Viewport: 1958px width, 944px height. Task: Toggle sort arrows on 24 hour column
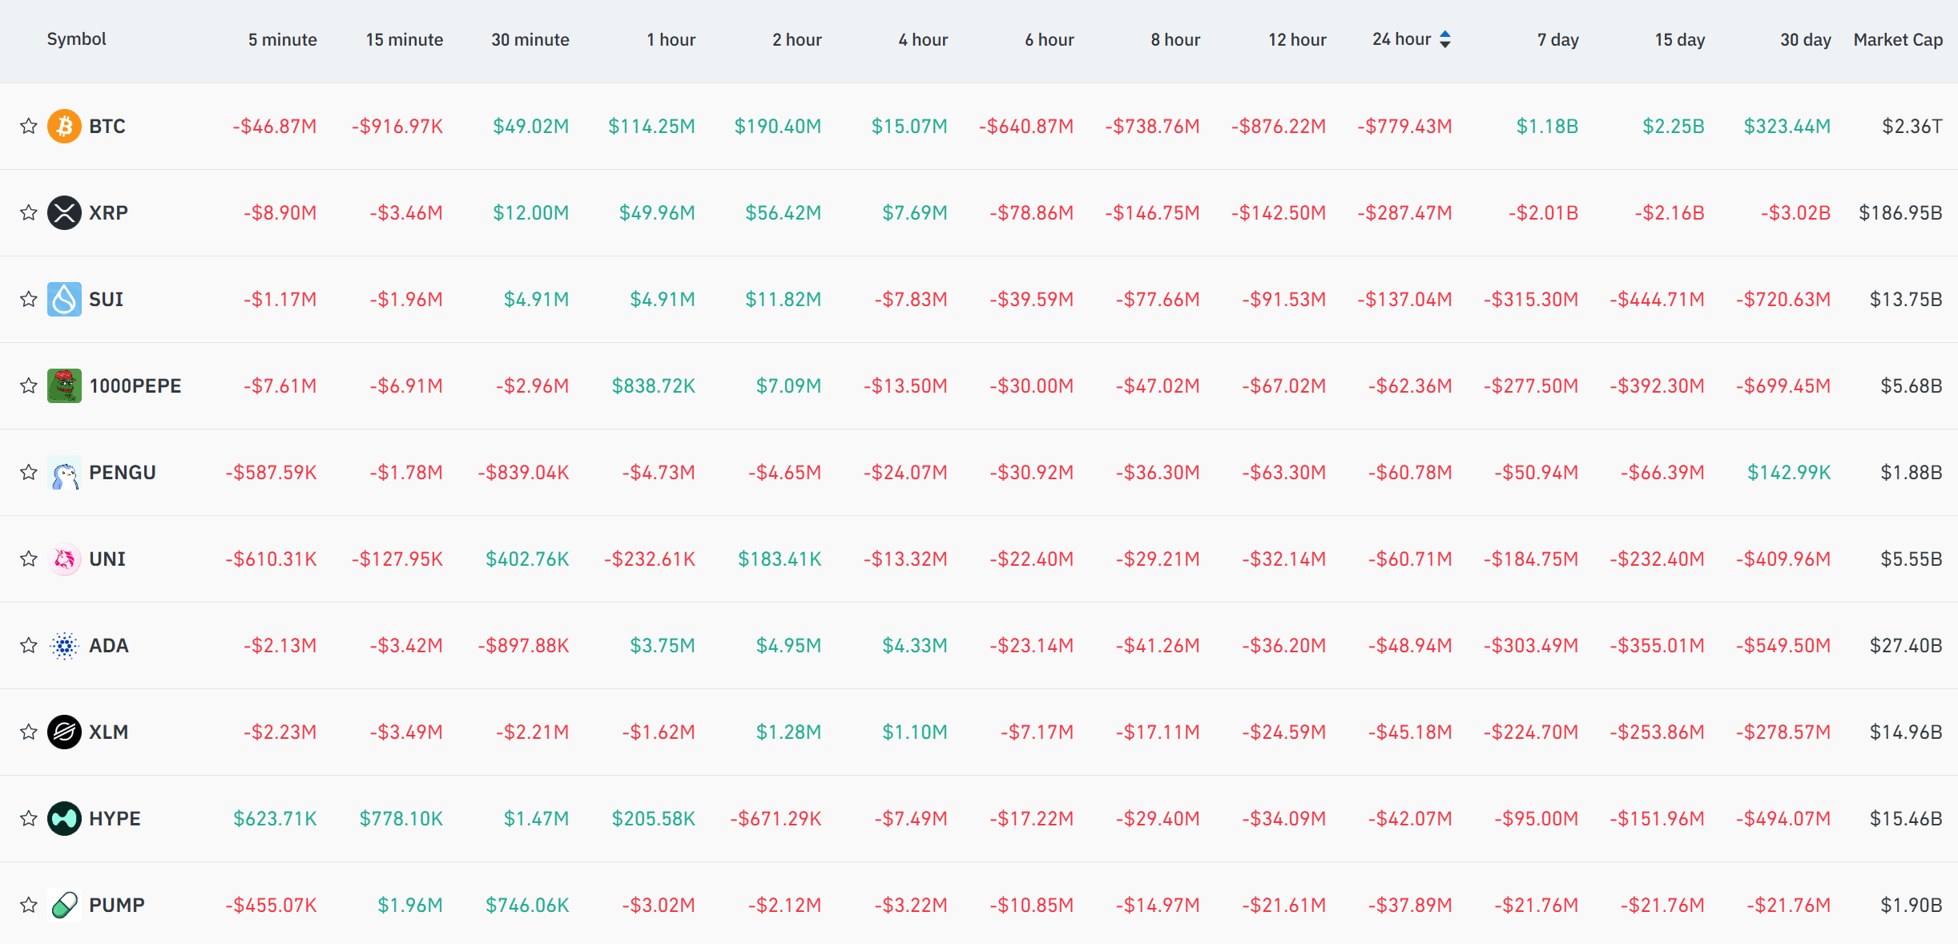coord(1445,39)
